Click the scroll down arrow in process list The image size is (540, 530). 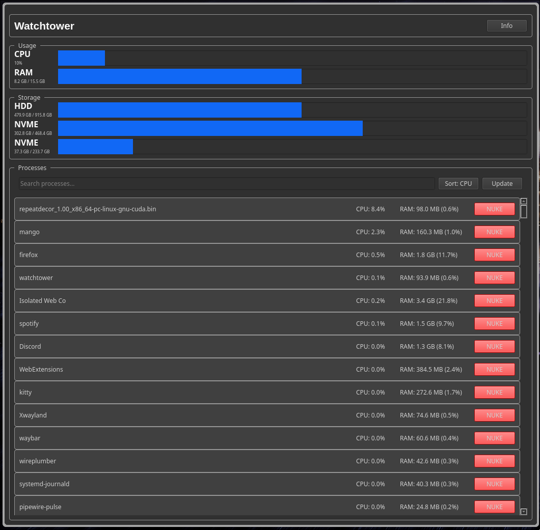click(x=524, y=511)
